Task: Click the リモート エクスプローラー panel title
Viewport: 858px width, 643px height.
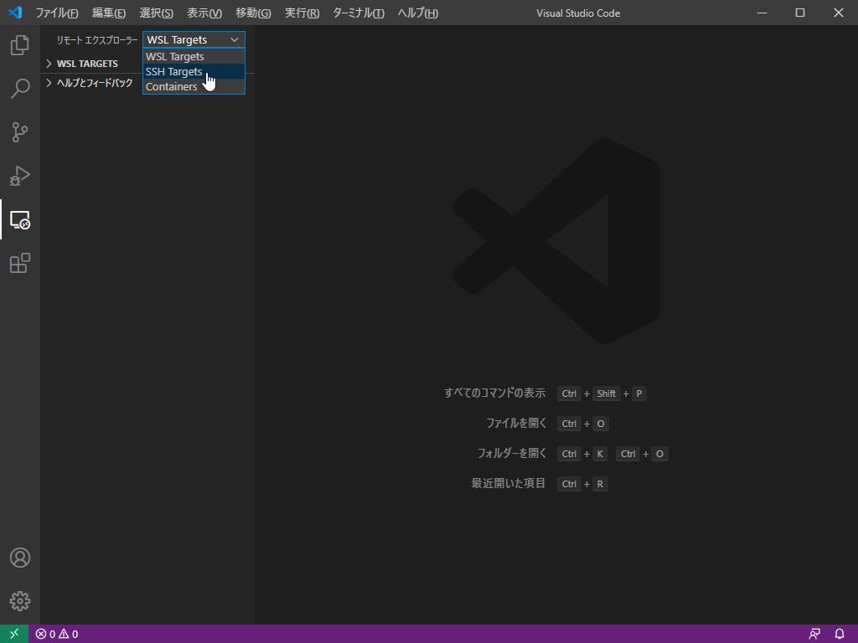Action: 97,40
